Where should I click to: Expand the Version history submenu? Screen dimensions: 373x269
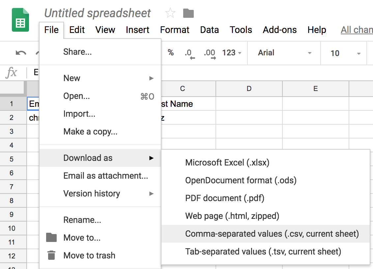(x=100, y=194)
